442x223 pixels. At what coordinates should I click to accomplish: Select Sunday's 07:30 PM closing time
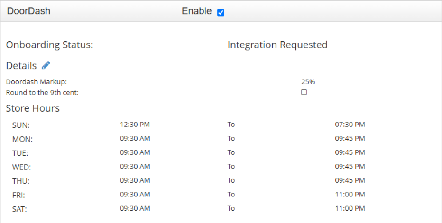(x=350, y=125)
